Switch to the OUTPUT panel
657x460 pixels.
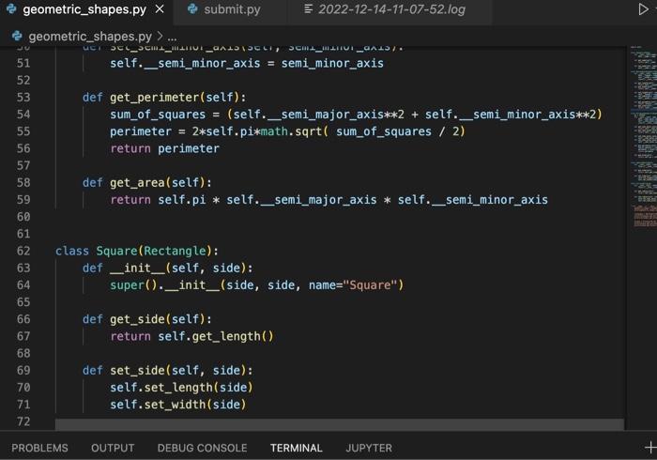113,448
